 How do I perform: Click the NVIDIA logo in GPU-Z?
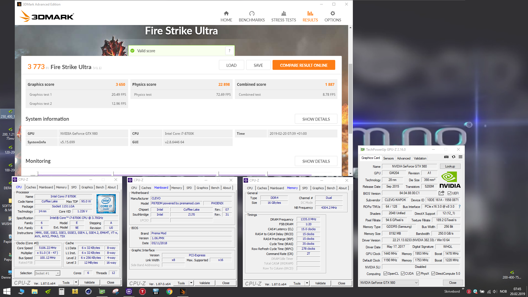[x=450, y=180]
